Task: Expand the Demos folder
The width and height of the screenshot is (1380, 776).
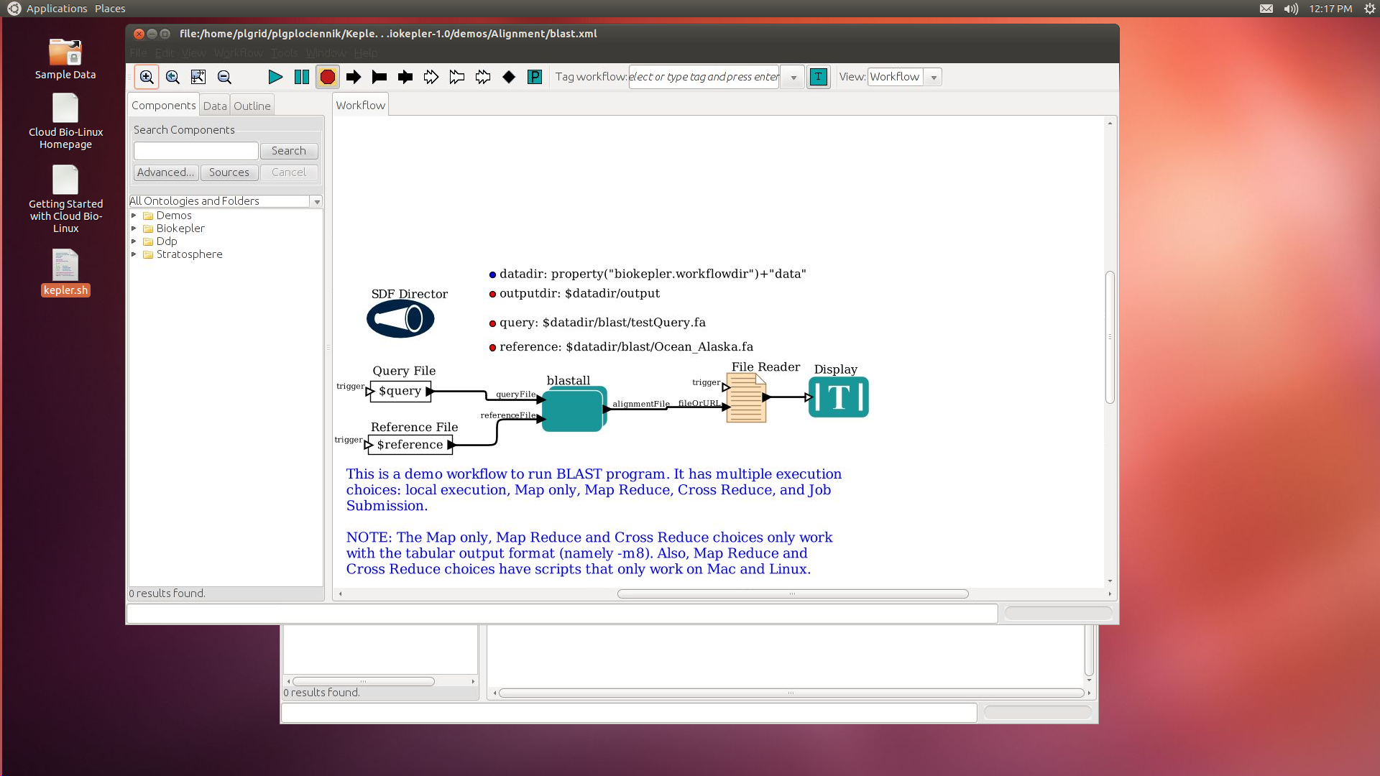Action: tap(134, 216)
